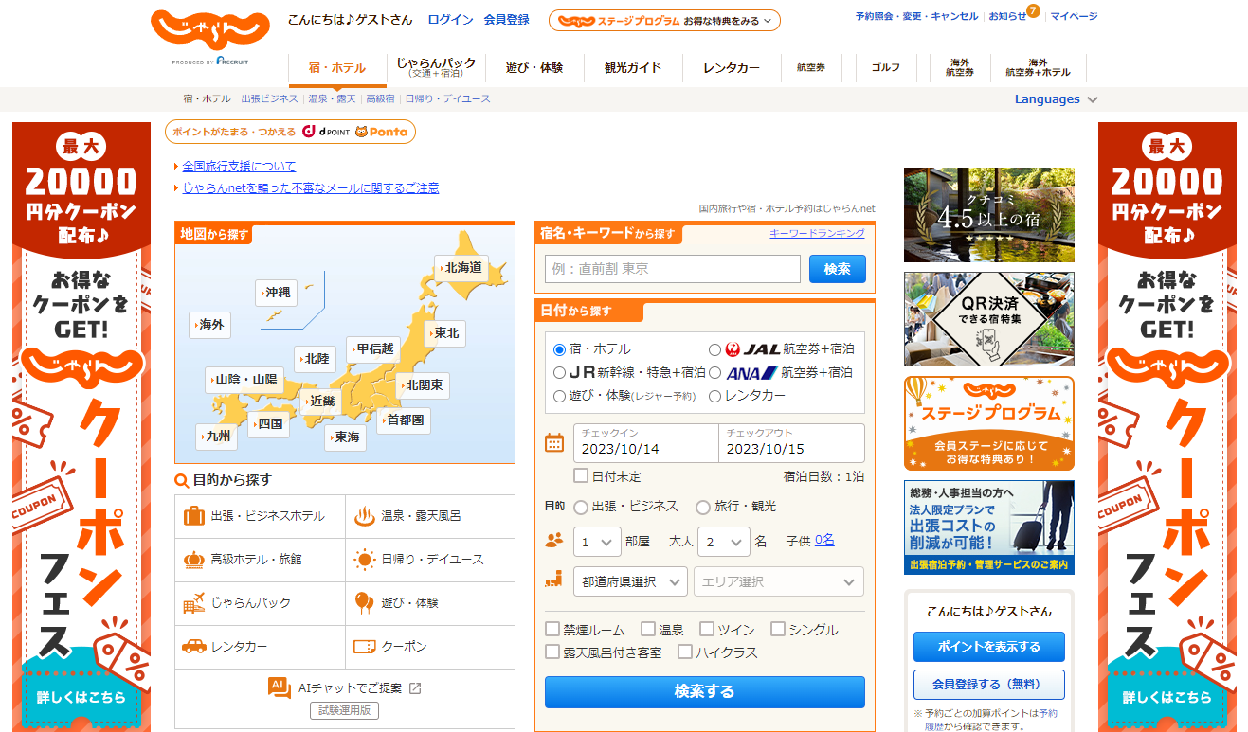Viewport: 1248px width, 732px height.
Task: Open the 都道府県選択 dropdown
Action: pos(630,581)
